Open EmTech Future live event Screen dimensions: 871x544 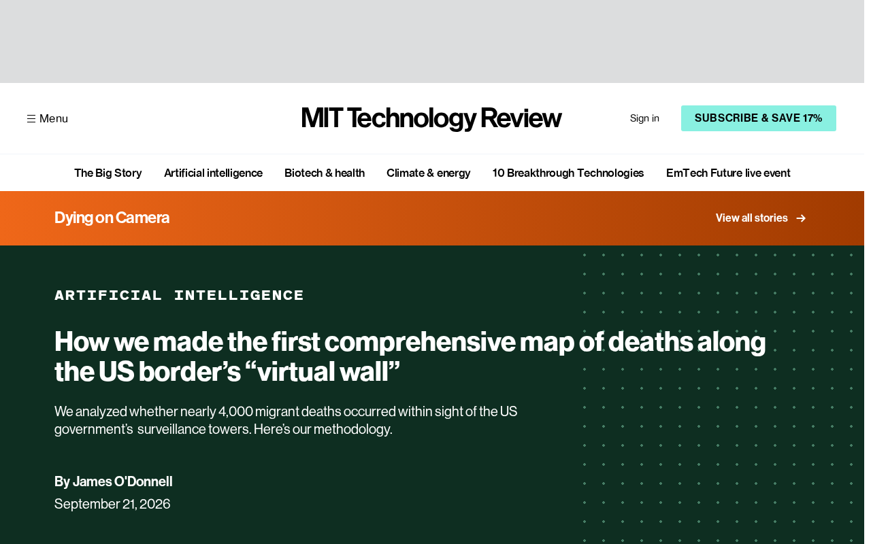[x=728, y=173]
